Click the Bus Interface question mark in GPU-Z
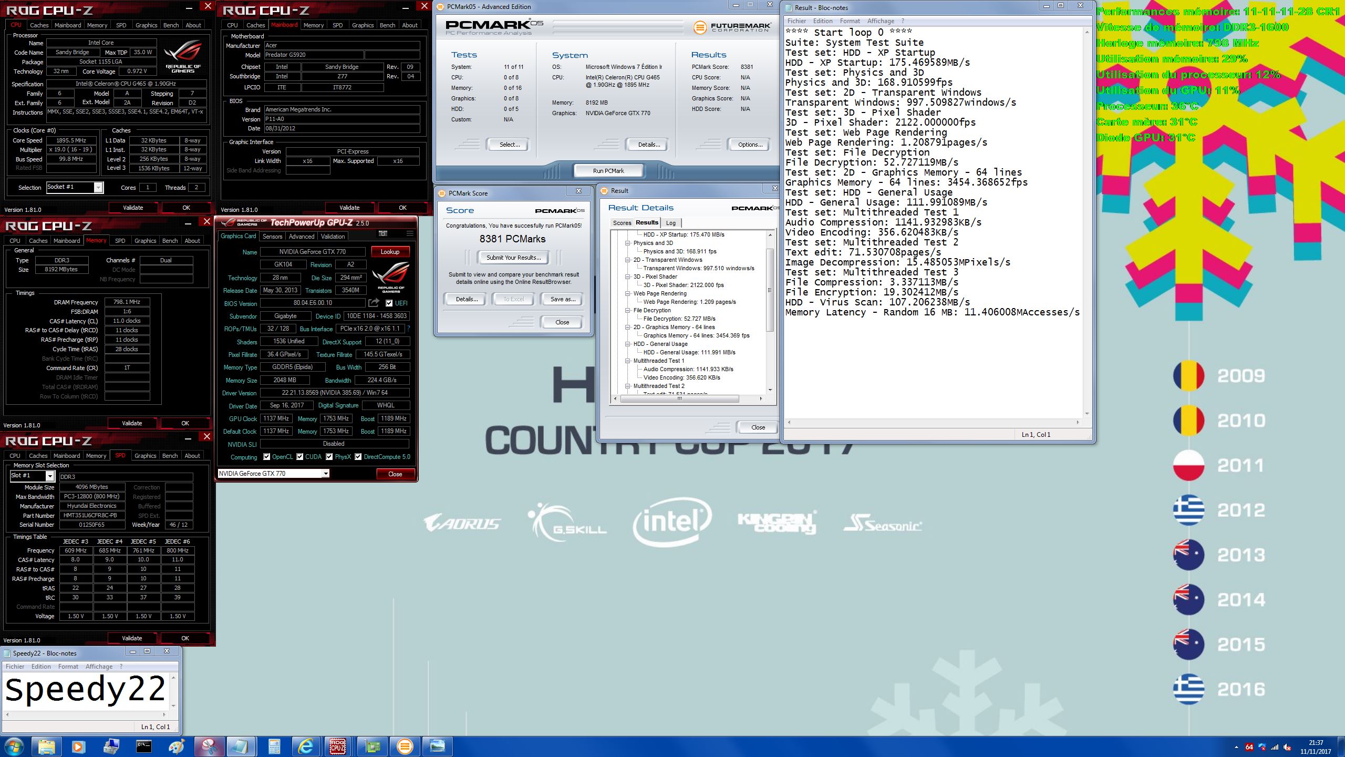Image resolution: width=1345 pixels, height=757 pixels. [x=408, y=329]
